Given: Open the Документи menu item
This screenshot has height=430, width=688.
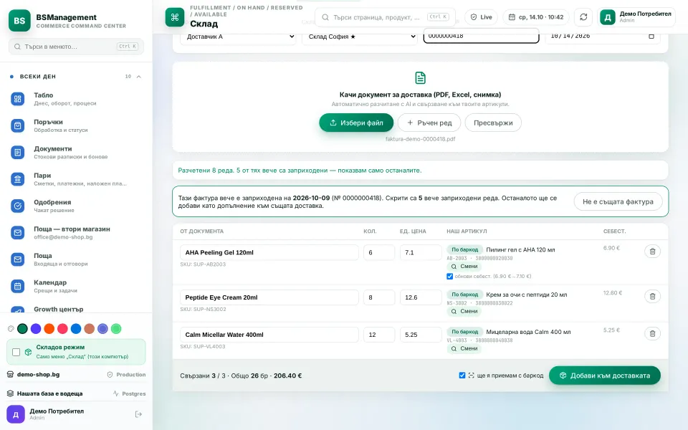Looking at the screenshot, I should pyautogui.click(x=77, y=152).
